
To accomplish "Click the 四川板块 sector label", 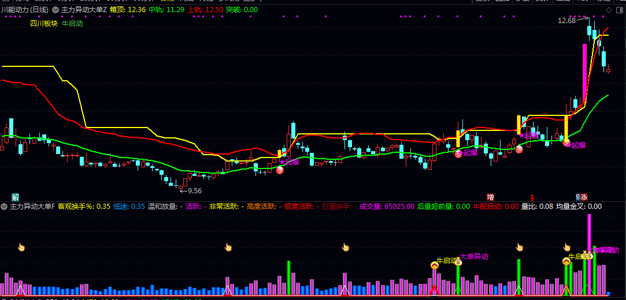I will click(x=44, y=24).
